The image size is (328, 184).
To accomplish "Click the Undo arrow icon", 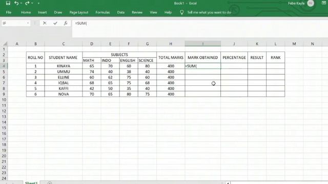I will tap(16, 3).
